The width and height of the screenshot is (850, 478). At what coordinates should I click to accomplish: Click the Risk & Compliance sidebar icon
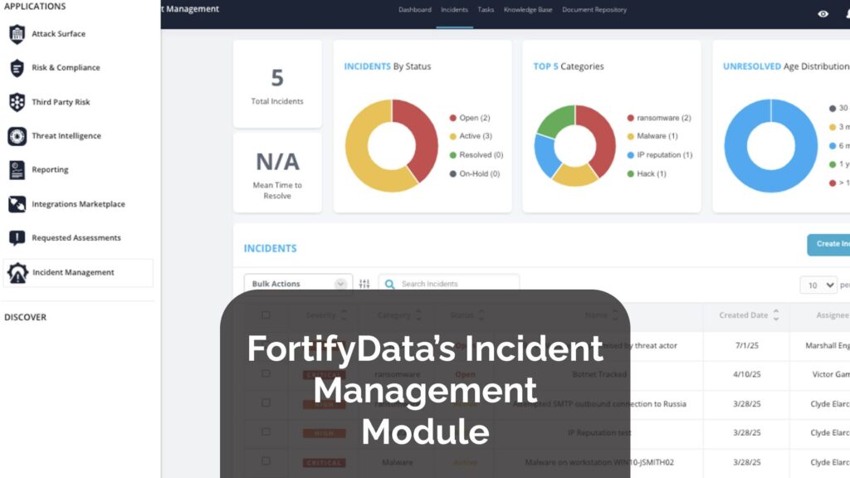point(17,68)
